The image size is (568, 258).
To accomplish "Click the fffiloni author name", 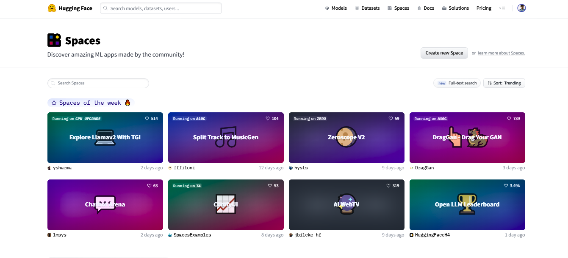I will click(184, 168).
